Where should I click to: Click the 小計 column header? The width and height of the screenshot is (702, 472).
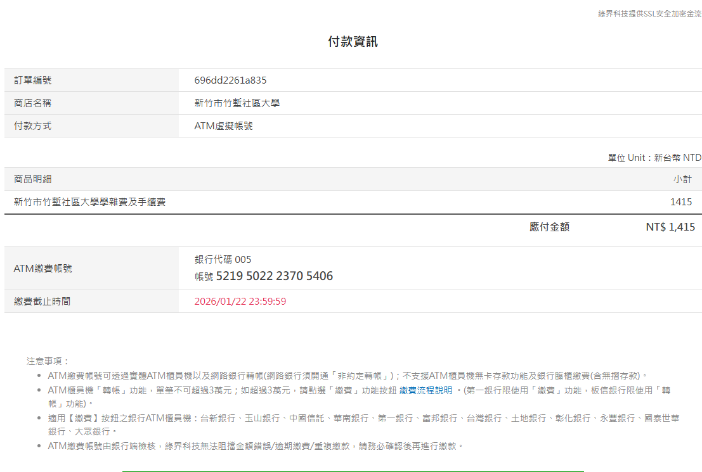(x=682, y=179)
